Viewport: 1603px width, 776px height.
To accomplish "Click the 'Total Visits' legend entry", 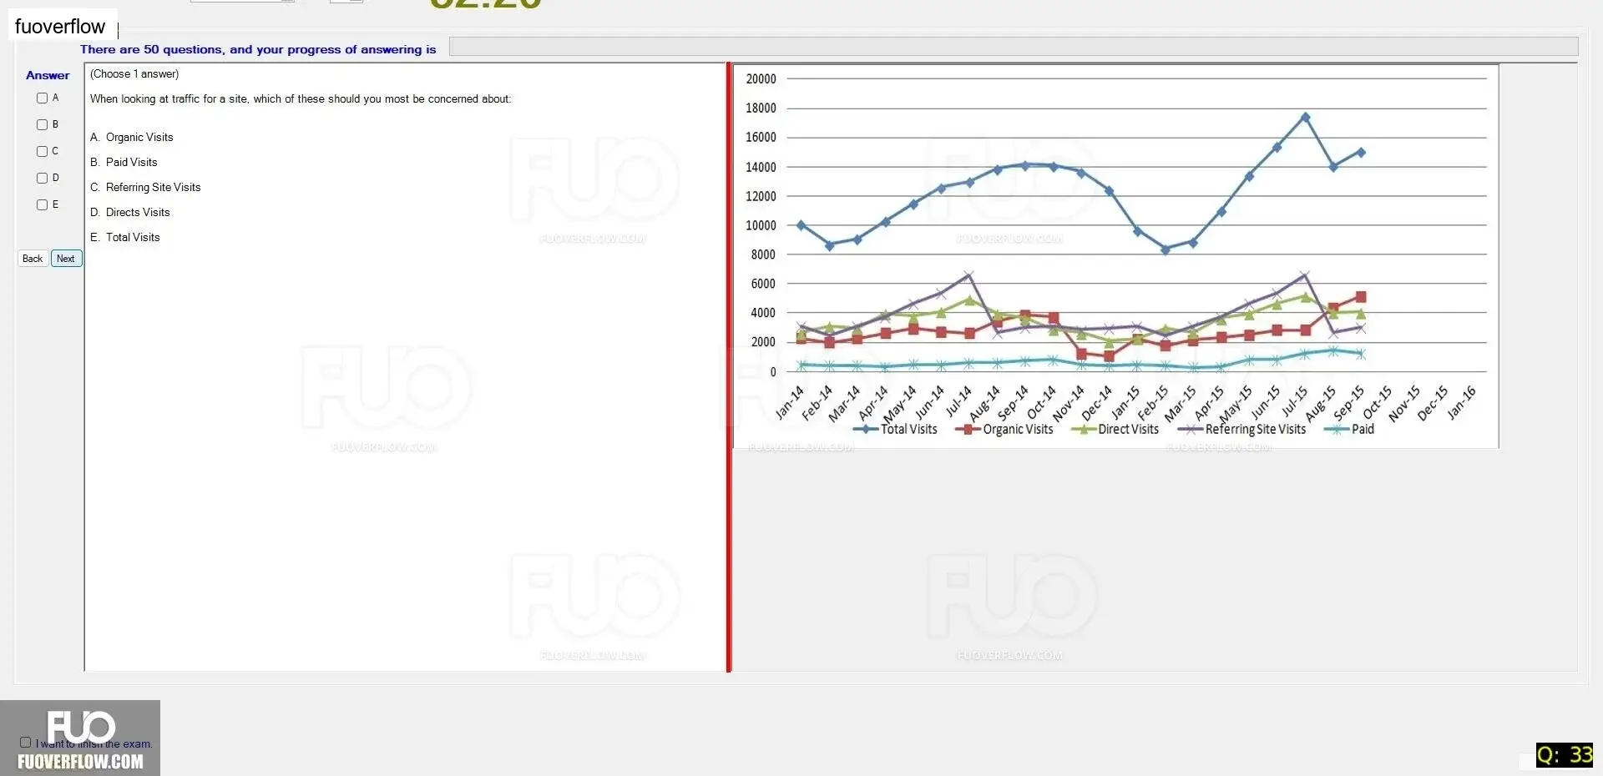I will [x=896, y=430].
